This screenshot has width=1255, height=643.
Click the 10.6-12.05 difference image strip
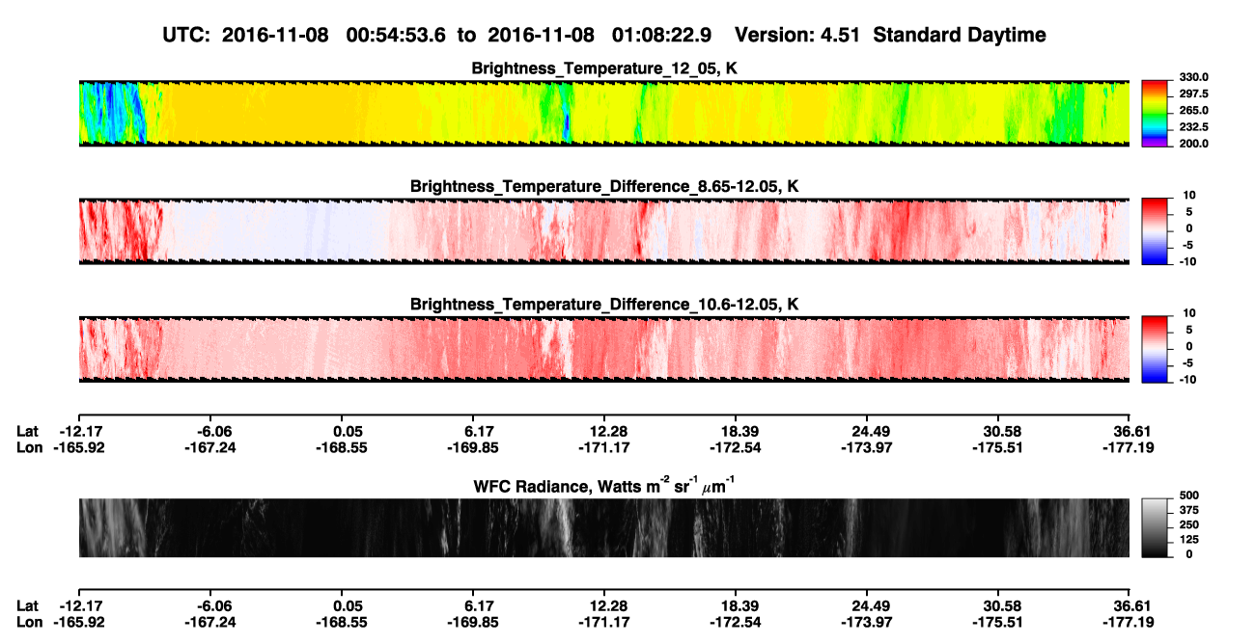603,349
